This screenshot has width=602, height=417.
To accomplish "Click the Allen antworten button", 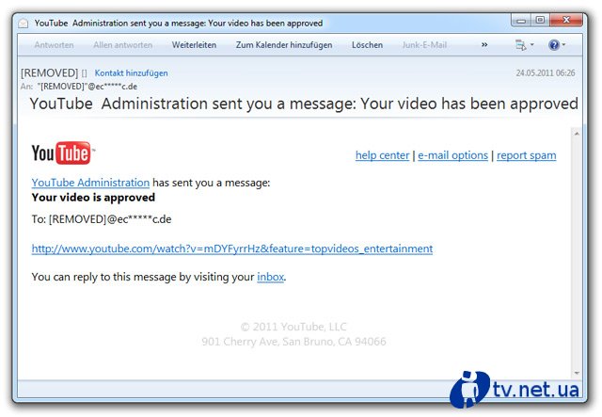I will (x=123, y=45).
